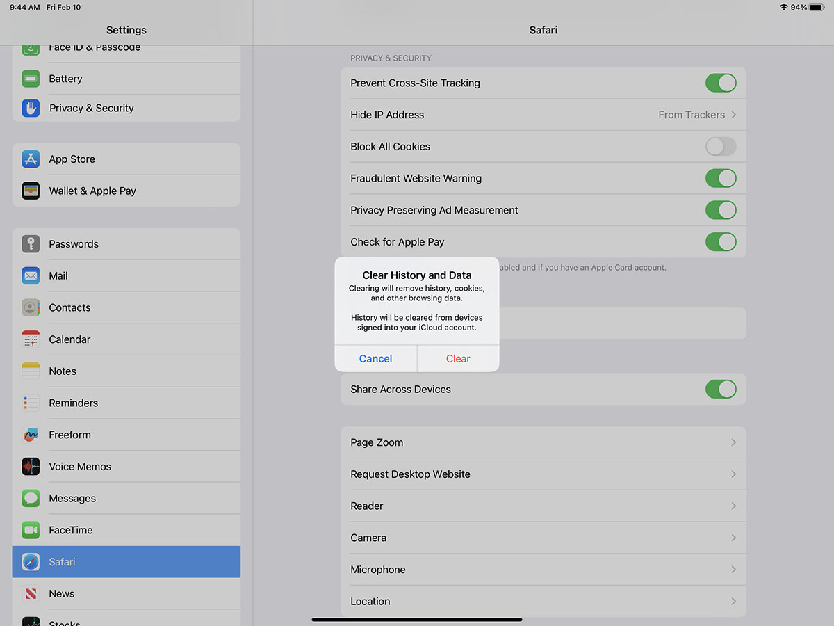Select the Calendar label in sidebar
Viewport: 834px width, 626px height.
point(69,339)
